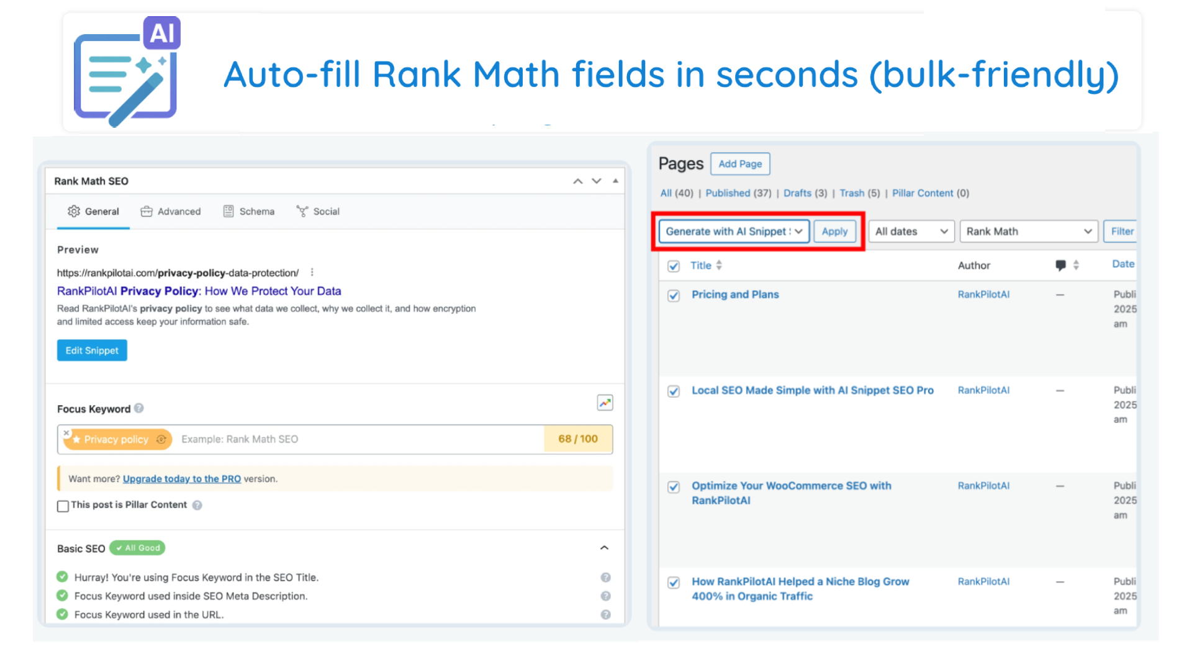The width and height of the screenshot is (1192, 670).
Task: Remove the Privacy policy keyword tag
Action: [x=66, y=432]
